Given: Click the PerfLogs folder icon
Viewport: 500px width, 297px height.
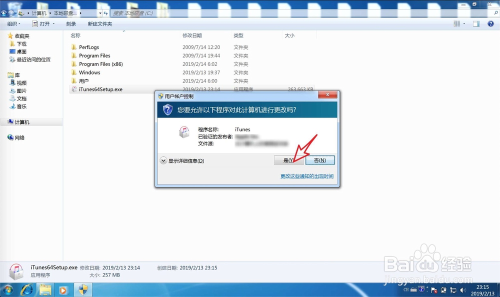Looking at the screenshot, I should pyautogui.click(x=74, y=47).
